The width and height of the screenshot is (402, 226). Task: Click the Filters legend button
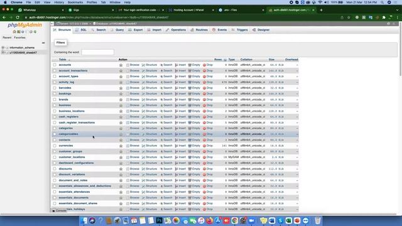point(60,43)
